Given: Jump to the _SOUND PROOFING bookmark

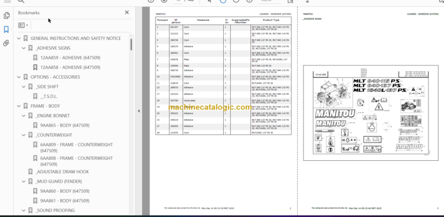Looking at the screenshot, I should click(55, 210).
